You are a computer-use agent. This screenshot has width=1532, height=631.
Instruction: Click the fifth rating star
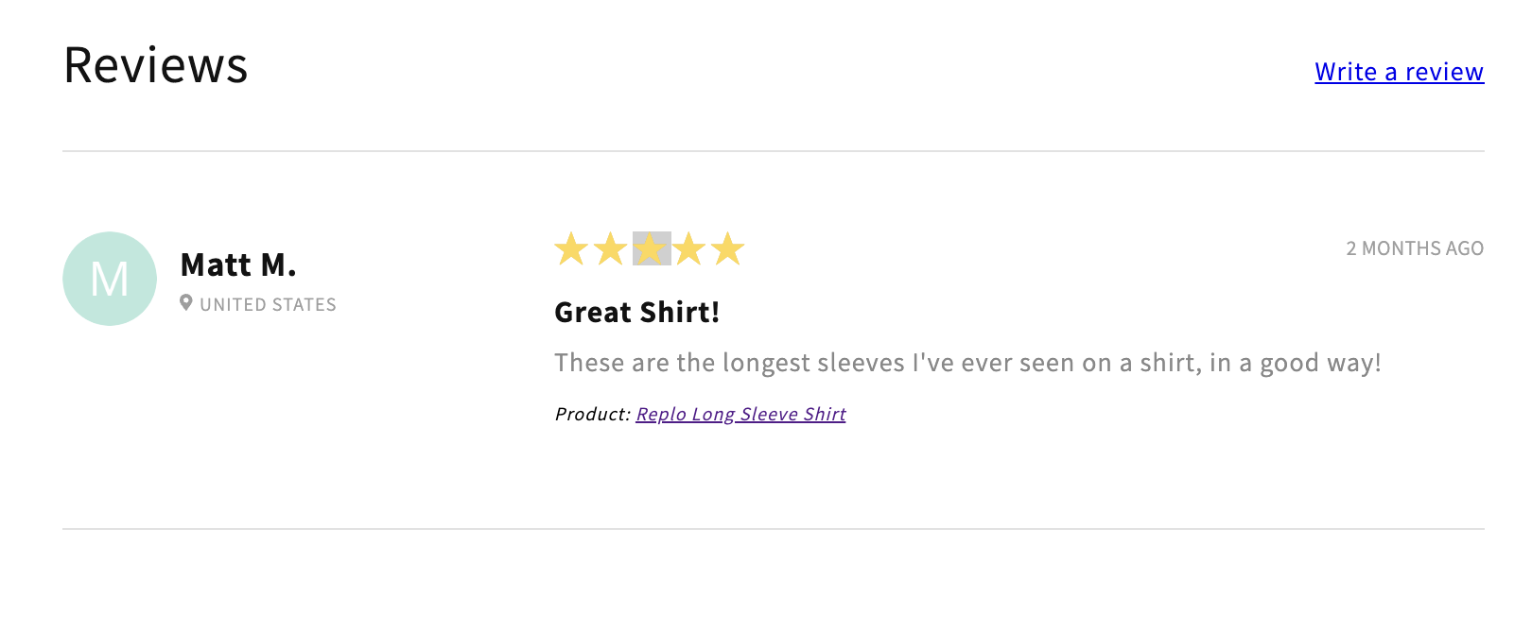(728, 249)
